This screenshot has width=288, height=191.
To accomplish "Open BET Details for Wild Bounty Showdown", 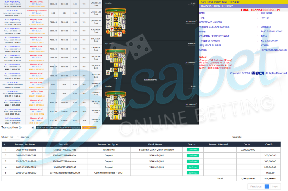I will pyautogui.click(x=37, y=13).
